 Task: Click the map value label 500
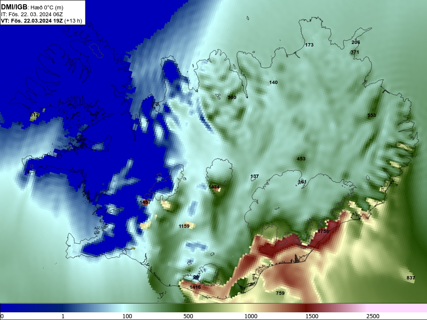(x=232, y=97)
